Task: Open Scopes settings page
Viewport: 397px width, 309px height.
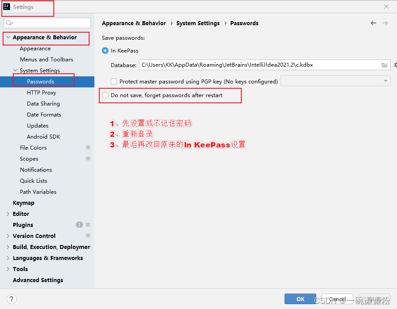Action: pos(29,159)
